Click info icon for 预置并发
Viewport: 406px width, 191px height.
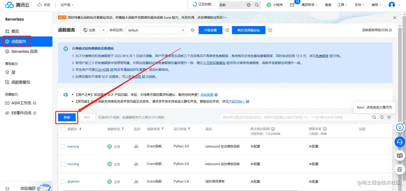pyautogui.click(x=325, y=129)
